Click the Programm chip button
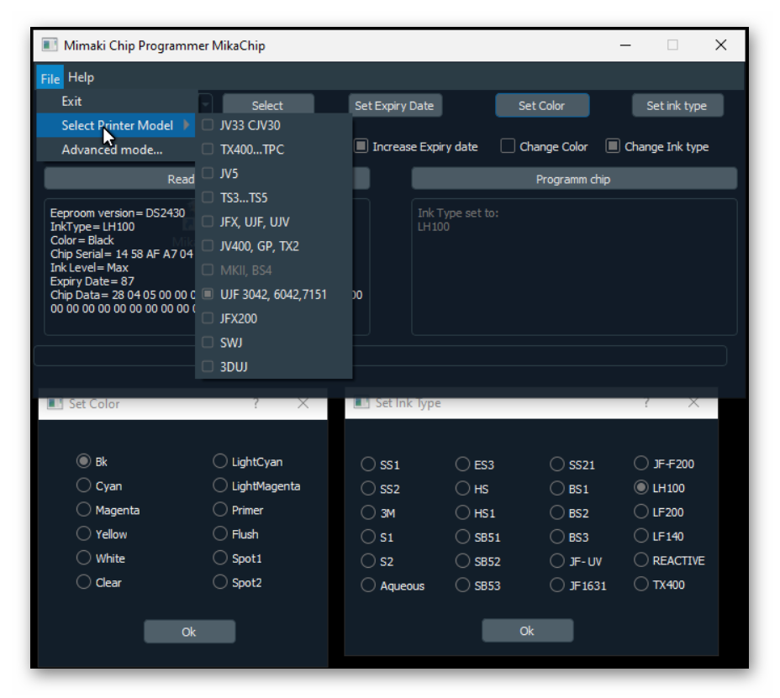This screenshot has height=698, width=780. 574,179
